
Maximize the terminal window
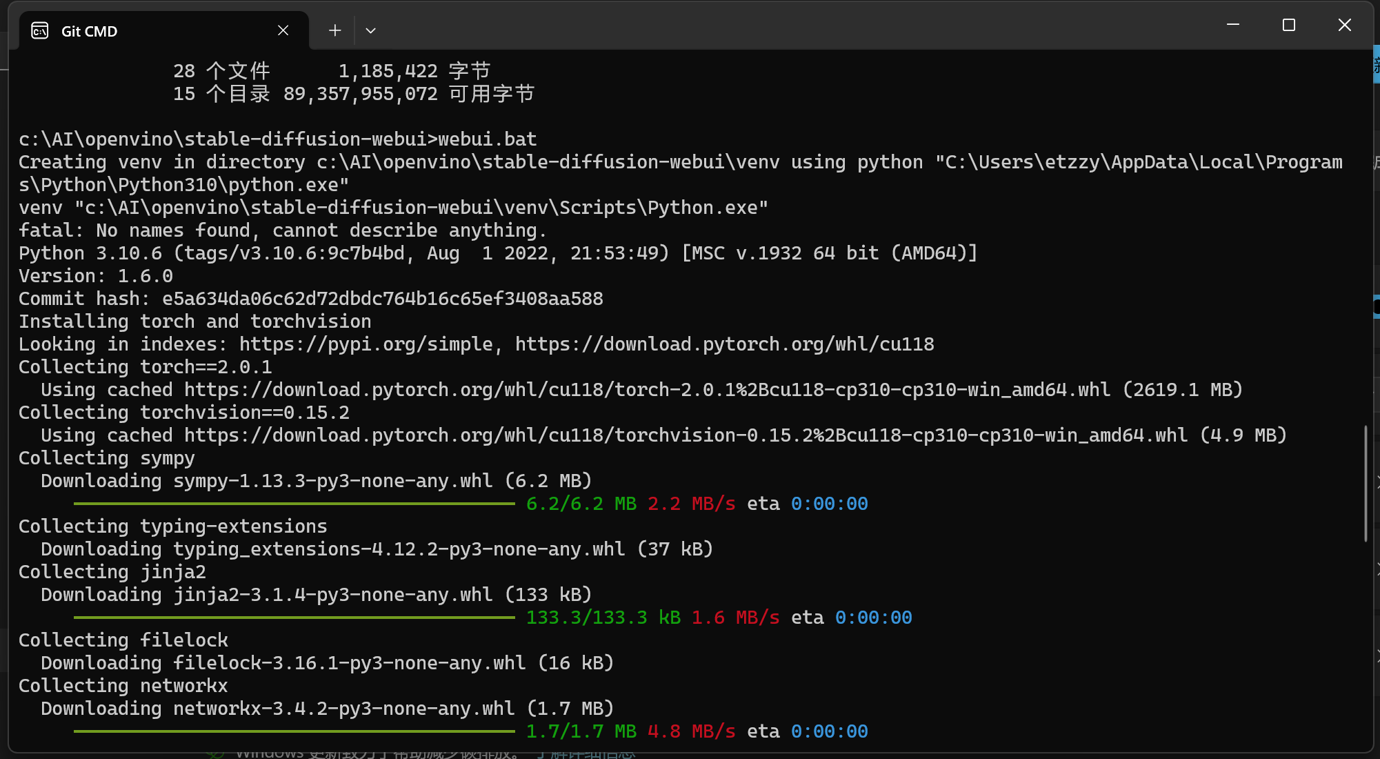[x=1289, y=25]
